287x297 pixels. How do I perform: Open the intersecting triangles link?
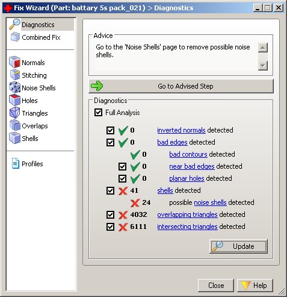(187, 227)
